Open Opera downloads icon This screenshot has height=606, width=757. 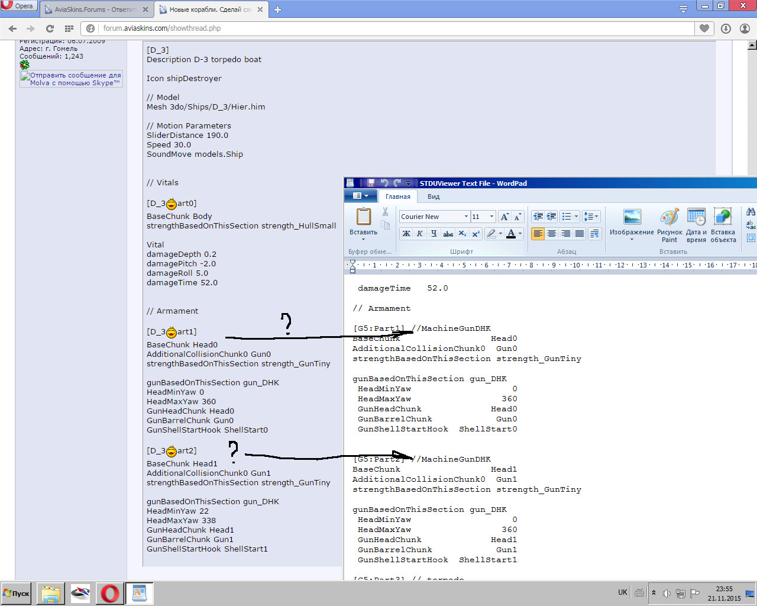pos(726,28)
